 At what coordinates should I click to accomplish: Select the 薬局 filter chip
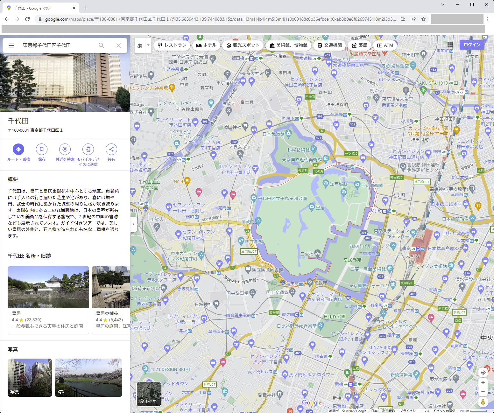pos(359,45)
